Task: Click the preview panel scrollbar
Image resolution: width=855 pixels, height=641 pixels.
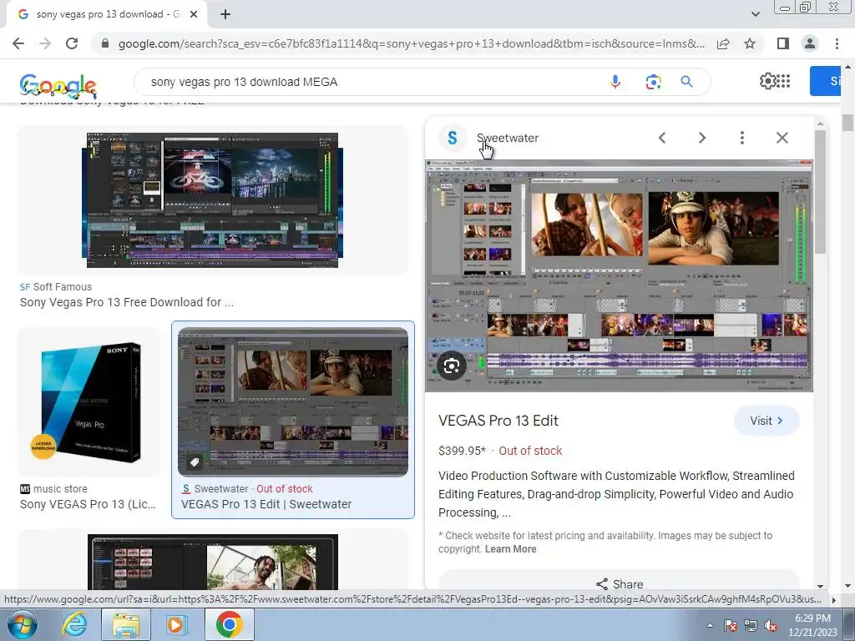Action: point(820,192)
